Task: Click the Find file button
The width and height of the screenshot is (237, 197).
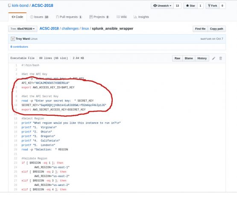Action: pos(200,29)
